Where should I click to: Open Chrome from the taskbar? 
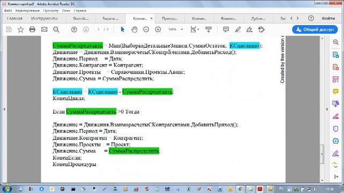(x=240, y=189)
